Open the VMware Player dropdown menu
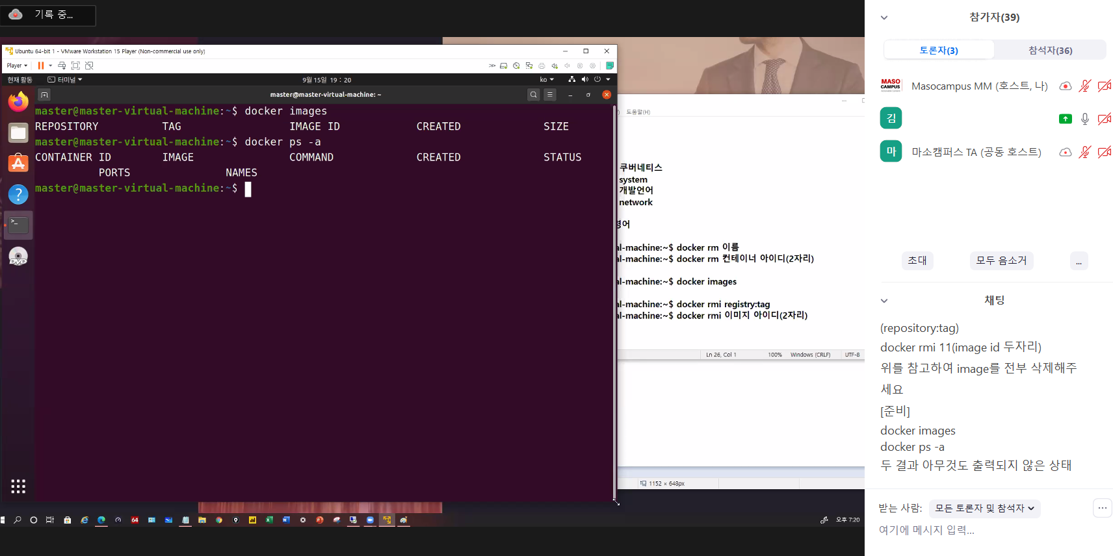 (x=17, y=66)
